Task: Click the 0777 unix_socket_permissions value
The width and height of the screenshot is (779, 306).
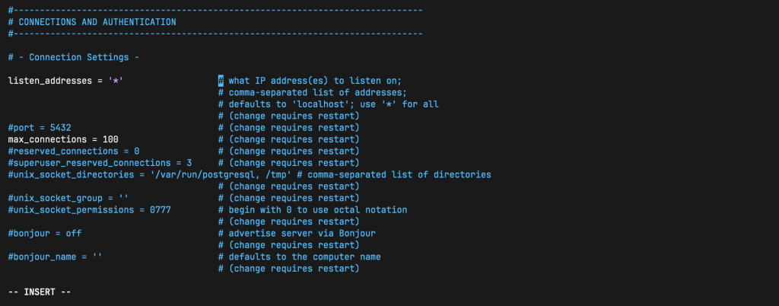Action: click(x=160, y=209)
